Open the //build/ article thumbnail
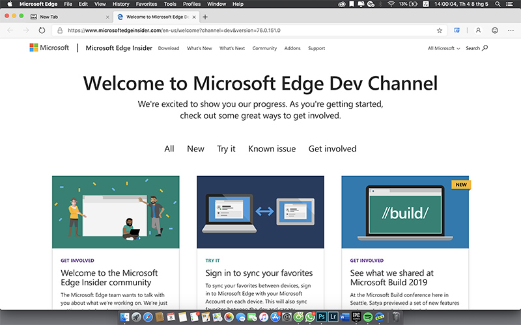Image resolution: width=521 pixels, height=325 pixels. [404, 212]
